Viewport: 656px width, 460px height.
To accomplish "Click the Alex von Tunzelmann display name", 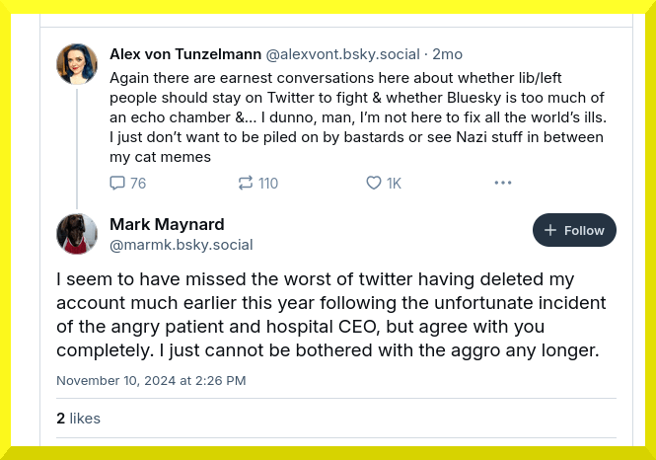I will tap(182, 53).
